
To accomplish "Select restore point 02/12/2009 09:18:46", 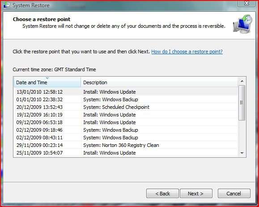I will click(126, 130).
